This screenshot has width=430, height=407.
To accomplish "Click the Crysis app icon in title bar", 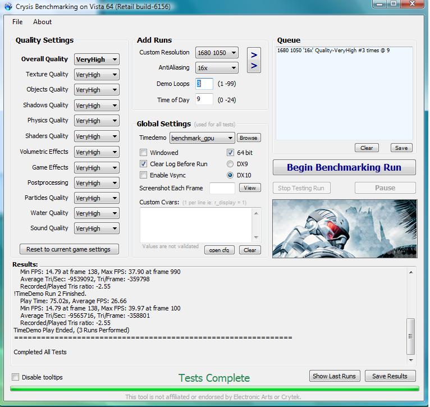I will pos(8,6).
